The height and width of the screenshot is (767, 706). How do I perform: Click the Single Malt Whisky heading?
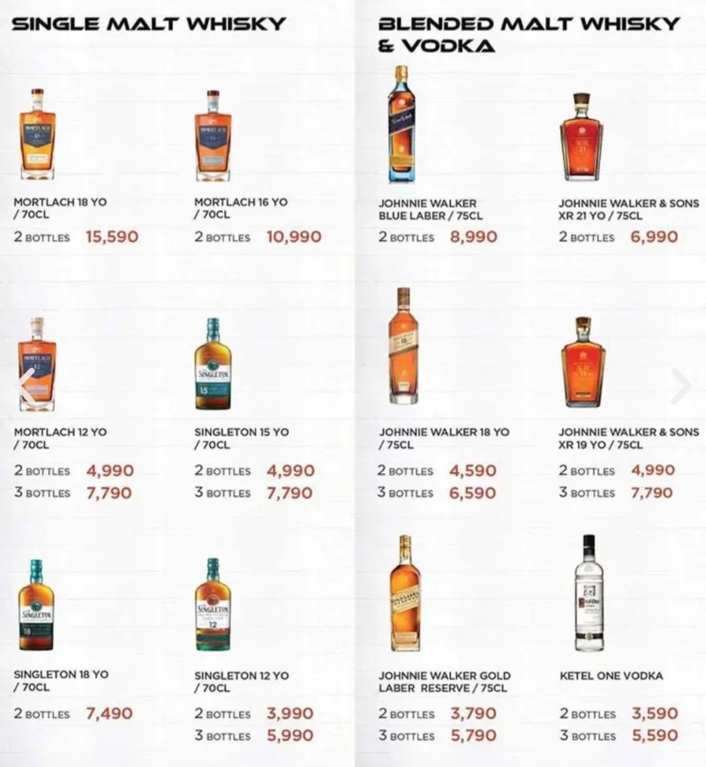point(149,24)
